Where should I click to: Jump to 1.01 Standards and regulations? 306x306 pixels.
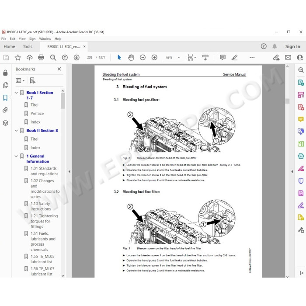coord(44,171)
